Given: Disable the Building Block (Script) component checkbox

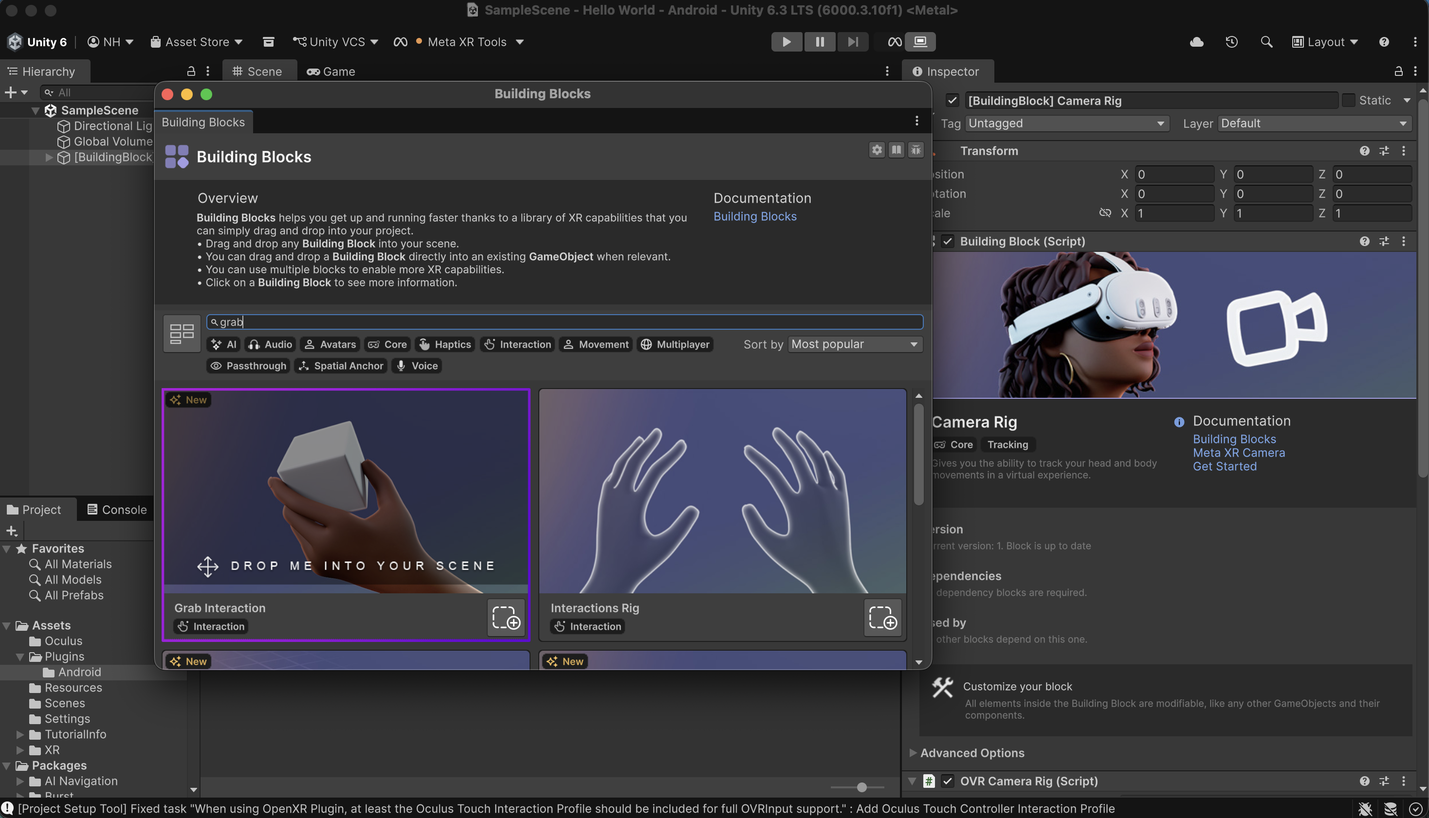Looking at the screenshot, I should point(948,242).
